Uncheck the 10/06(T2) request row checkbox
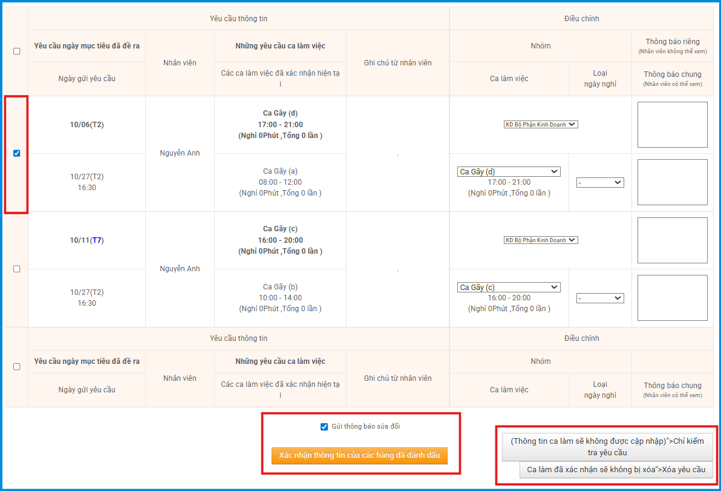This screenshot has width=721, height=491. (17, 153)
